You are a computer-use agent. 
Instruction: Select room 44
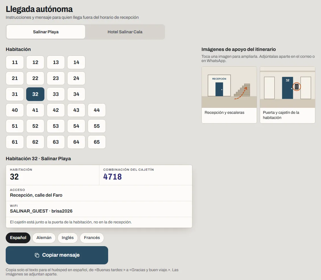pos(97,110)
